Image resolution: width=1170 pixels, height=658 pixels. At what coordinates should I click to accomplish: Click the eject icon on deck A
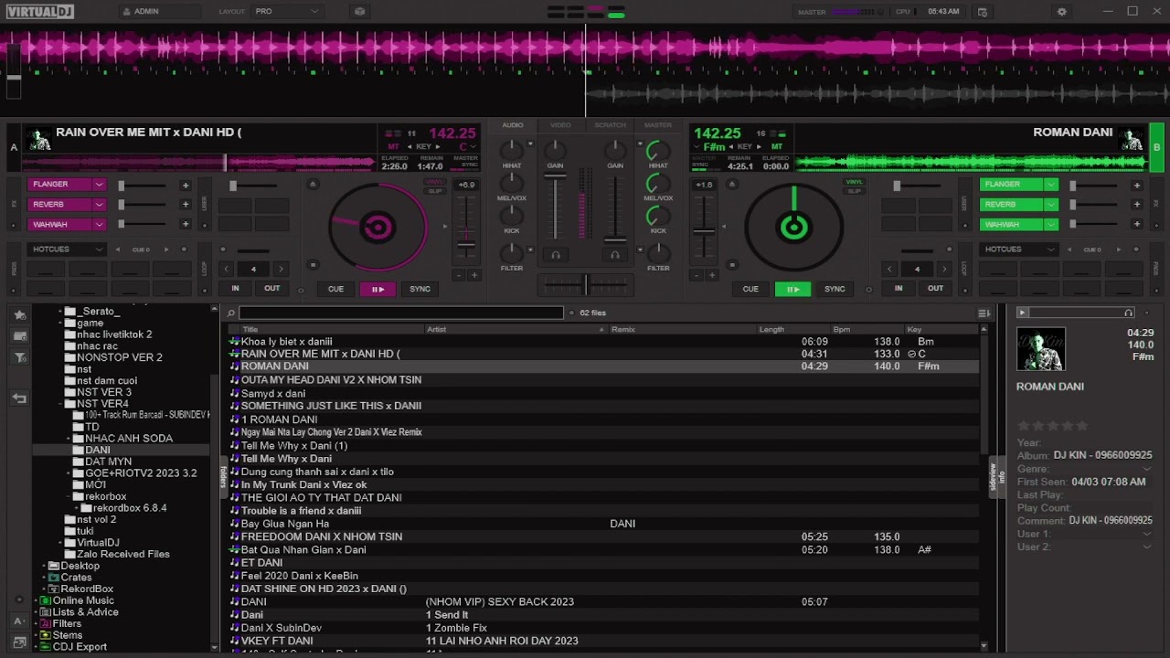313,185
